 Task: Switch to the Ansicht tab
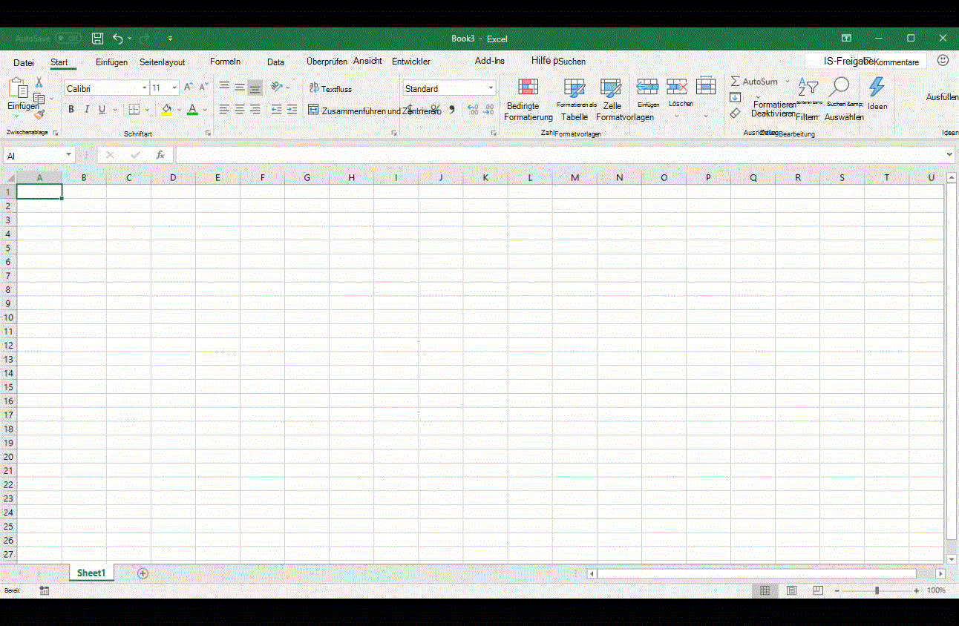click(367, 61)
